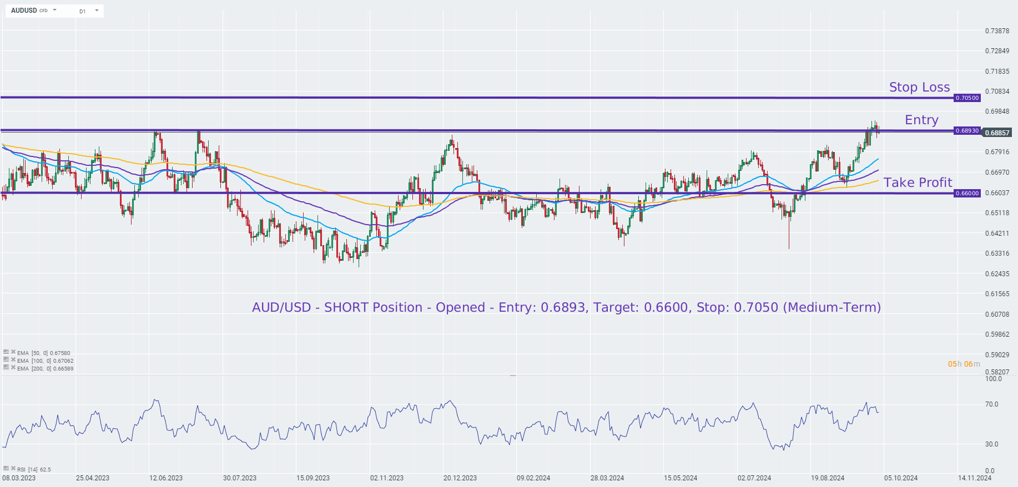Remove the EMA 100 indicator
1018x487 pixels.
click(13, 360)
